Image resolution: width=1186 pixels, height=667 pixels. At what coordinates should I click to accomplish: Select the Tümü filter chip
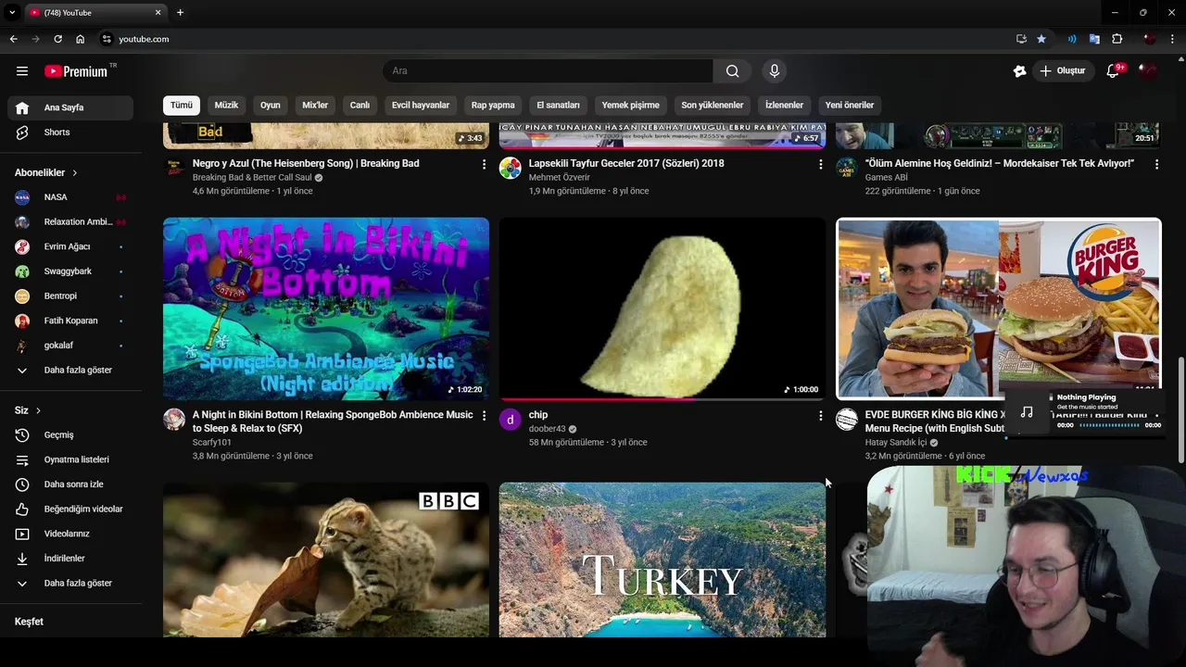[x=182, y=106]
